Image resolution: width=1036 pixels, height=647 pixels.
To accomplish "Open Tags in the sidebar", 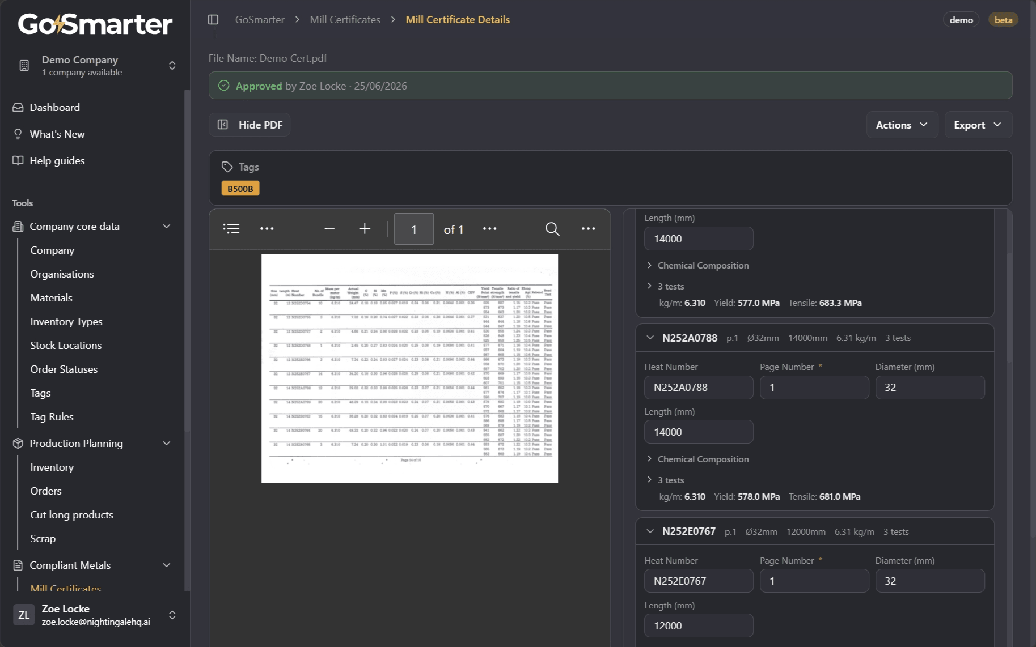I will pyautogui.click(x=40, y=393).
